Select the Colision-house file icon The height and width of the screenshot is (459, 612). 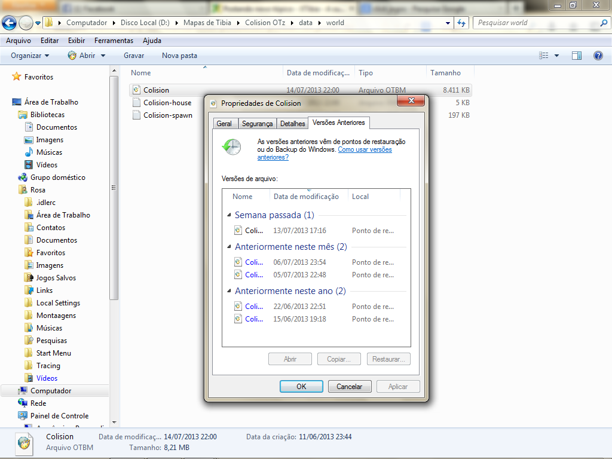coord(136,103)
